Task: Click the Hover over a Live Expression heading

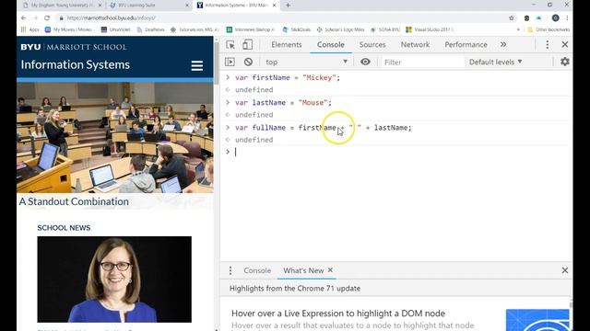Action: [338, 314]
